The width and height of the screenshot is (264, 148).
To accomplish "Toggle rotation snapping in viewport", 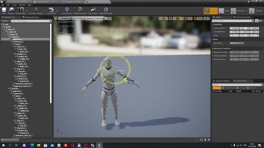I will coord(186,18).
